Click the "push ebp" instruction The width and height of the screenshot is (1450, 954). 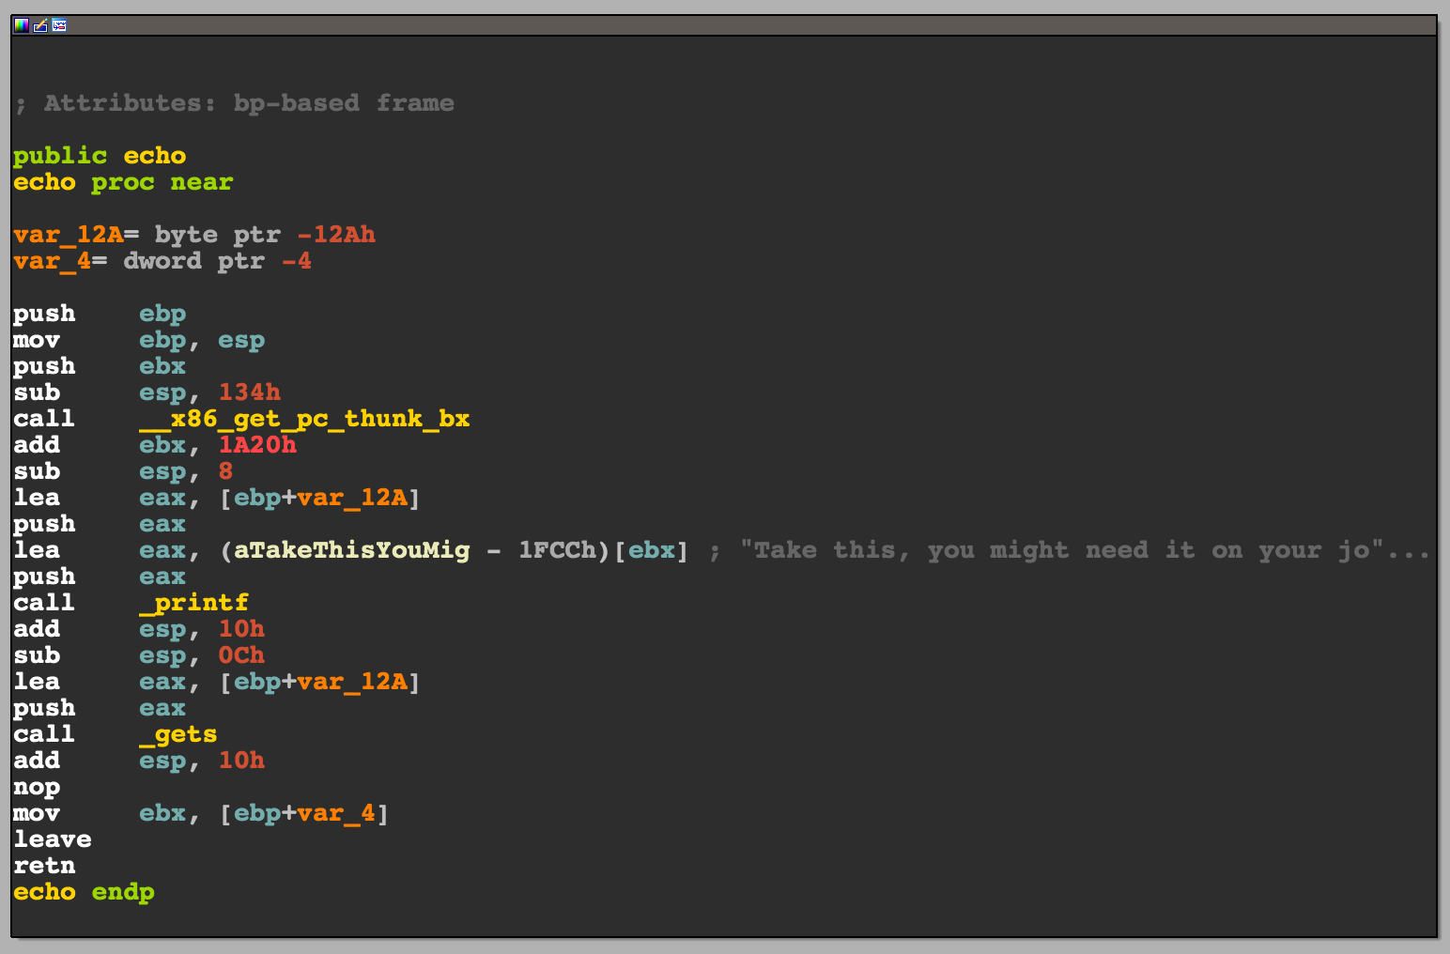[x=100, y=314]
